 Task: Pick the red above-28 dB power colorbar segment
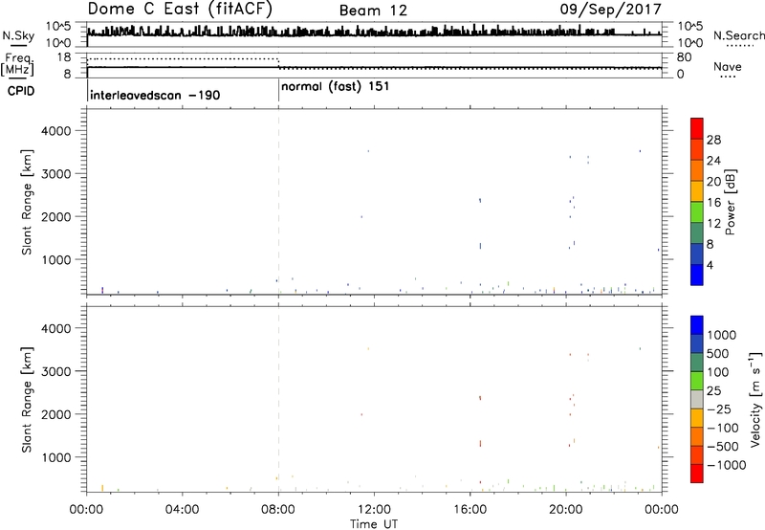click(697, 129)
